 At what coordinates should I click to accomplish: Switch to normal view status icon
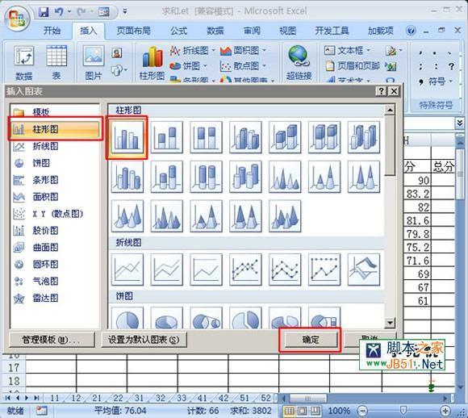click(x=289, y=411)
